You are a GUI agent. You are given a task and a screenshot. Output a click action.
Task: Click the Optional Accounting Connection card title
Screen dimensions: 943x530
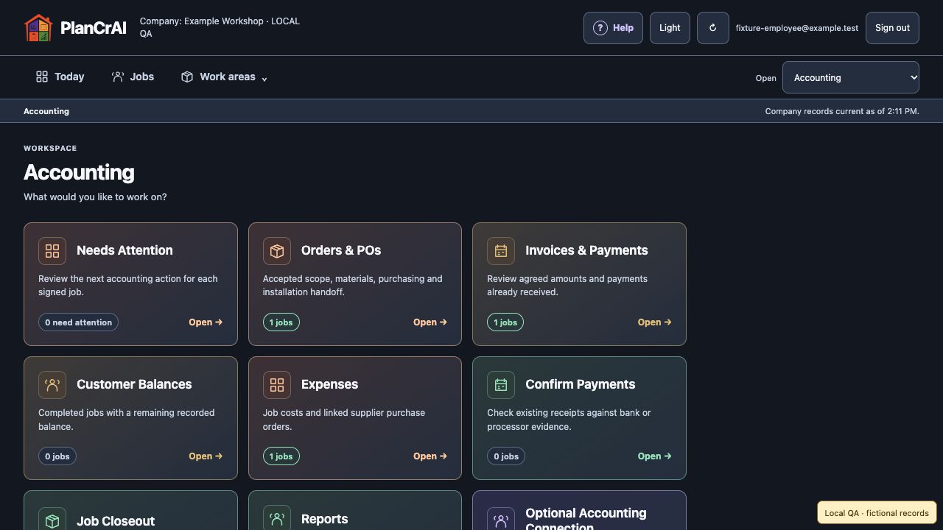[586, 518]
